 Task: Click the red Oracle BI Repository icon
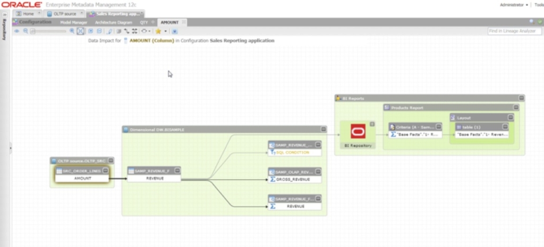[x=358, y=132]
